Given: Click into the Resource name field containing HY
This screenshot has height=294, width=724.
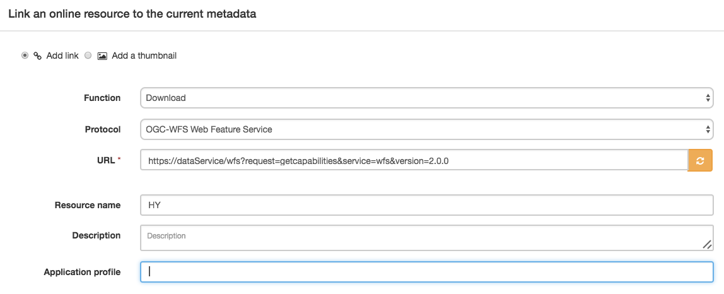Looking at the screenshot, I should point(426,205).
